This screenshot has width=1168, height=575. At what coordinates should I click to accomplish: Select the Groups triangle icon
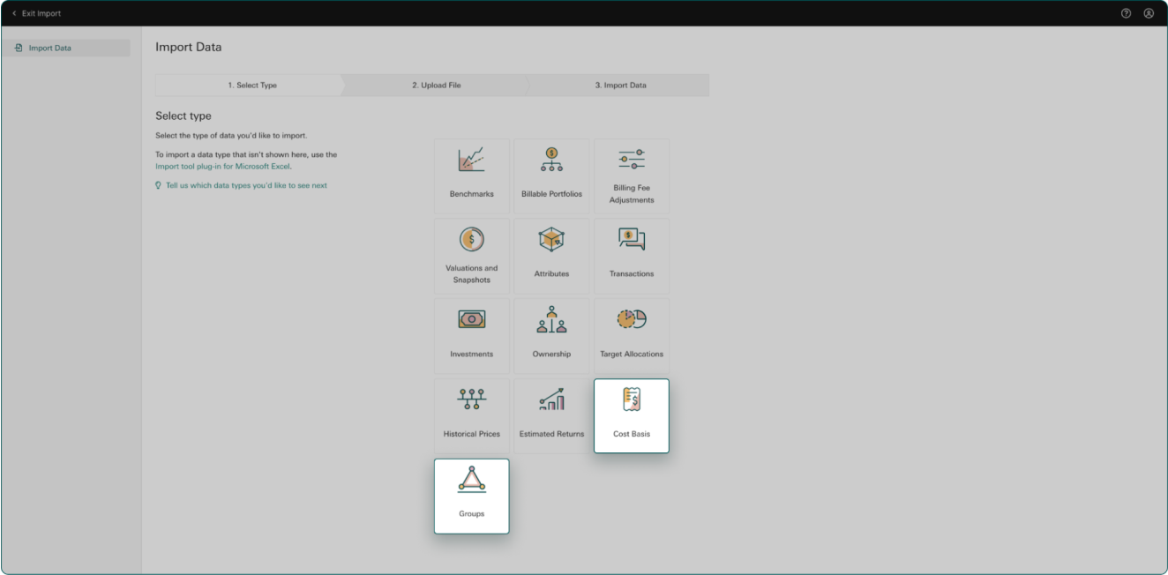point(471,479)
